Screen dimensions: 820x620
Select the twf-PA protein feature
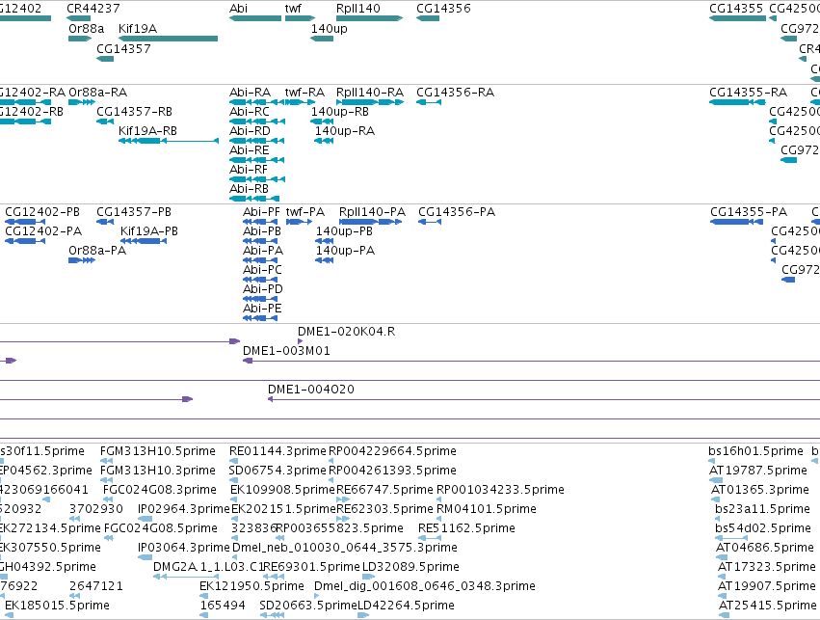[x=299, y=222]
